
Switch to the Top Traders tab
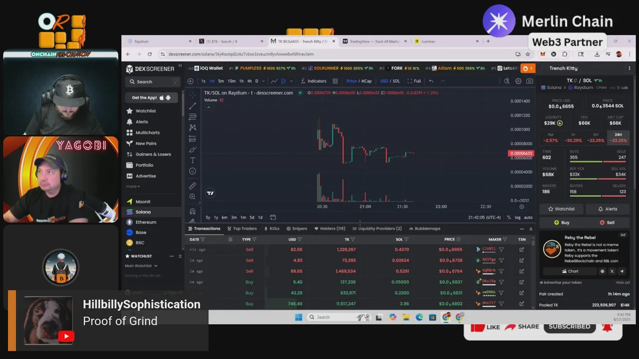[242, 229]
